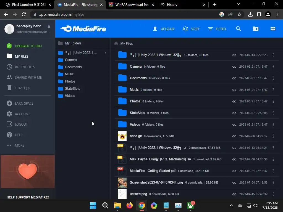The height and width of the screenshot is (212, 283).
Task: Open options menu for Screenshot 2023-07-04 png
Action: point(273,182)
